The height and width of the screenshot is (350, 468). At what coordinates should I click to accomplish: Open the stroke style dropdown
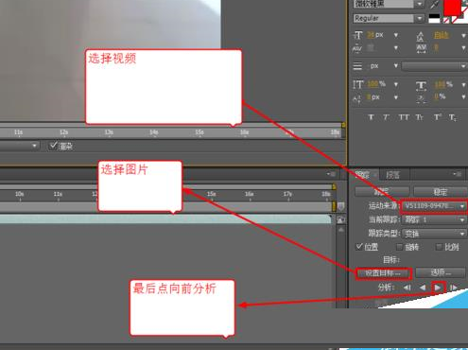pos(434,66)
